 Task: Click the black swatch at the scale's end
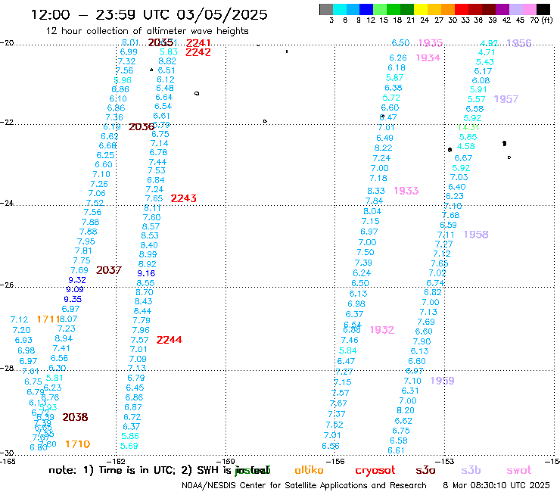543,9
